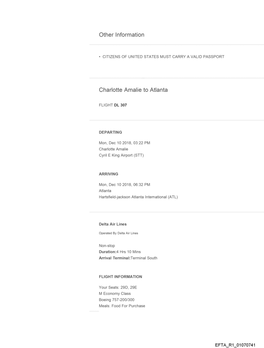Click the FLIGHT INFORMATION label
Screen dimensions: 264x348
[x=120, y=277]
